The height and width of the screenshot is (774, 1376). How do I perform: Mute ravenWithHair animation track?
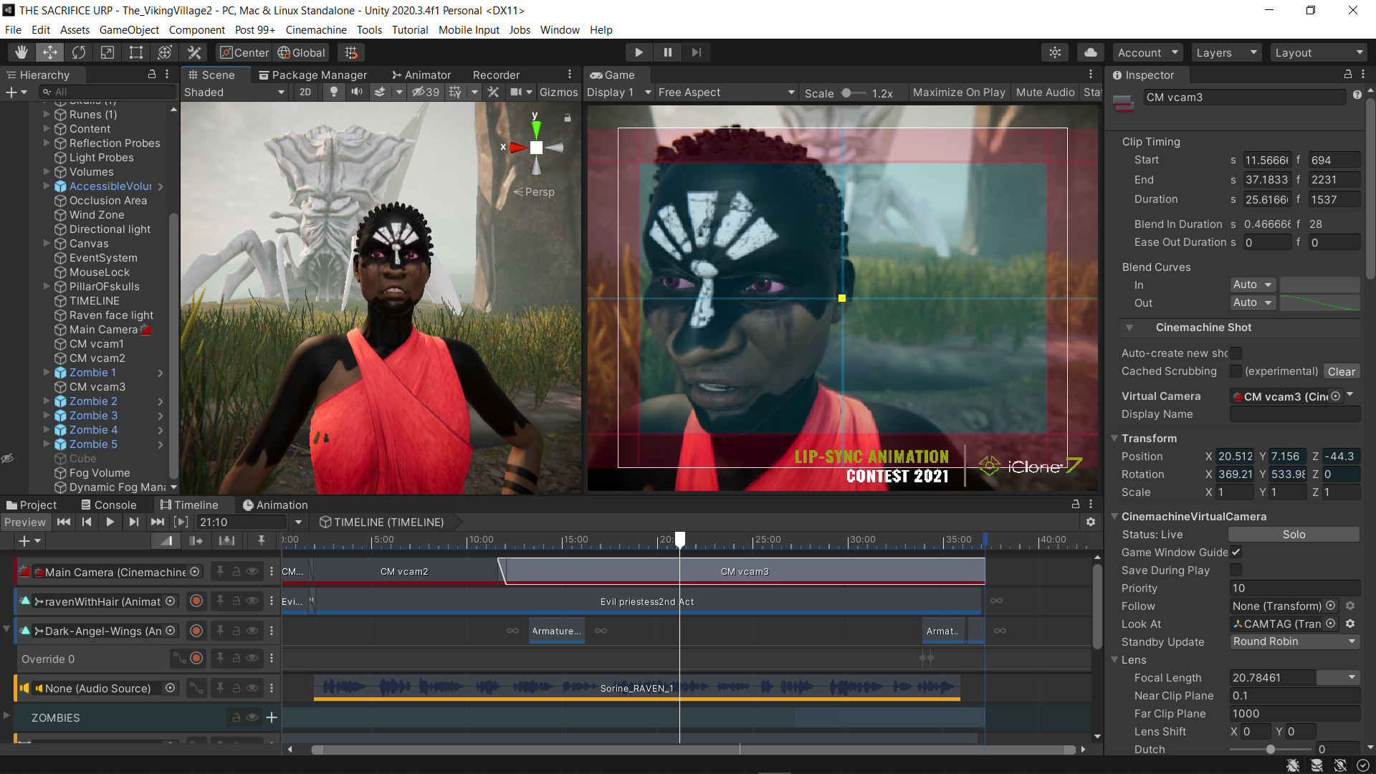click(252, 601)
